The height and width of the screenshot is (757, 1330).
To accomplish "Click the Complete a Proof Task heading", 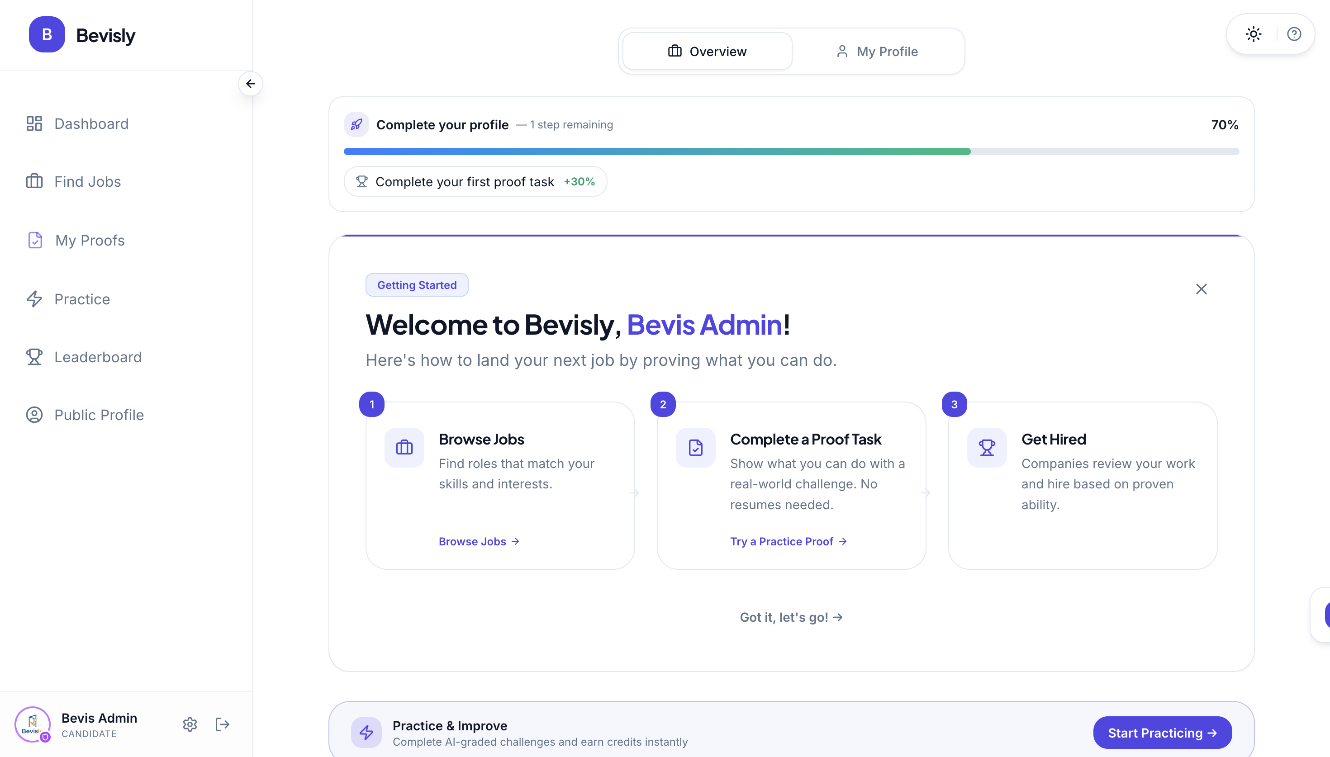I will coord(805,440).
